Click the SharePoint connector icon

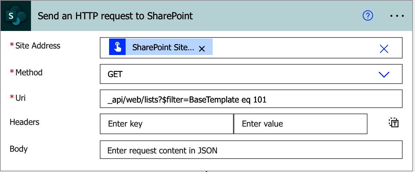(15, 16)
